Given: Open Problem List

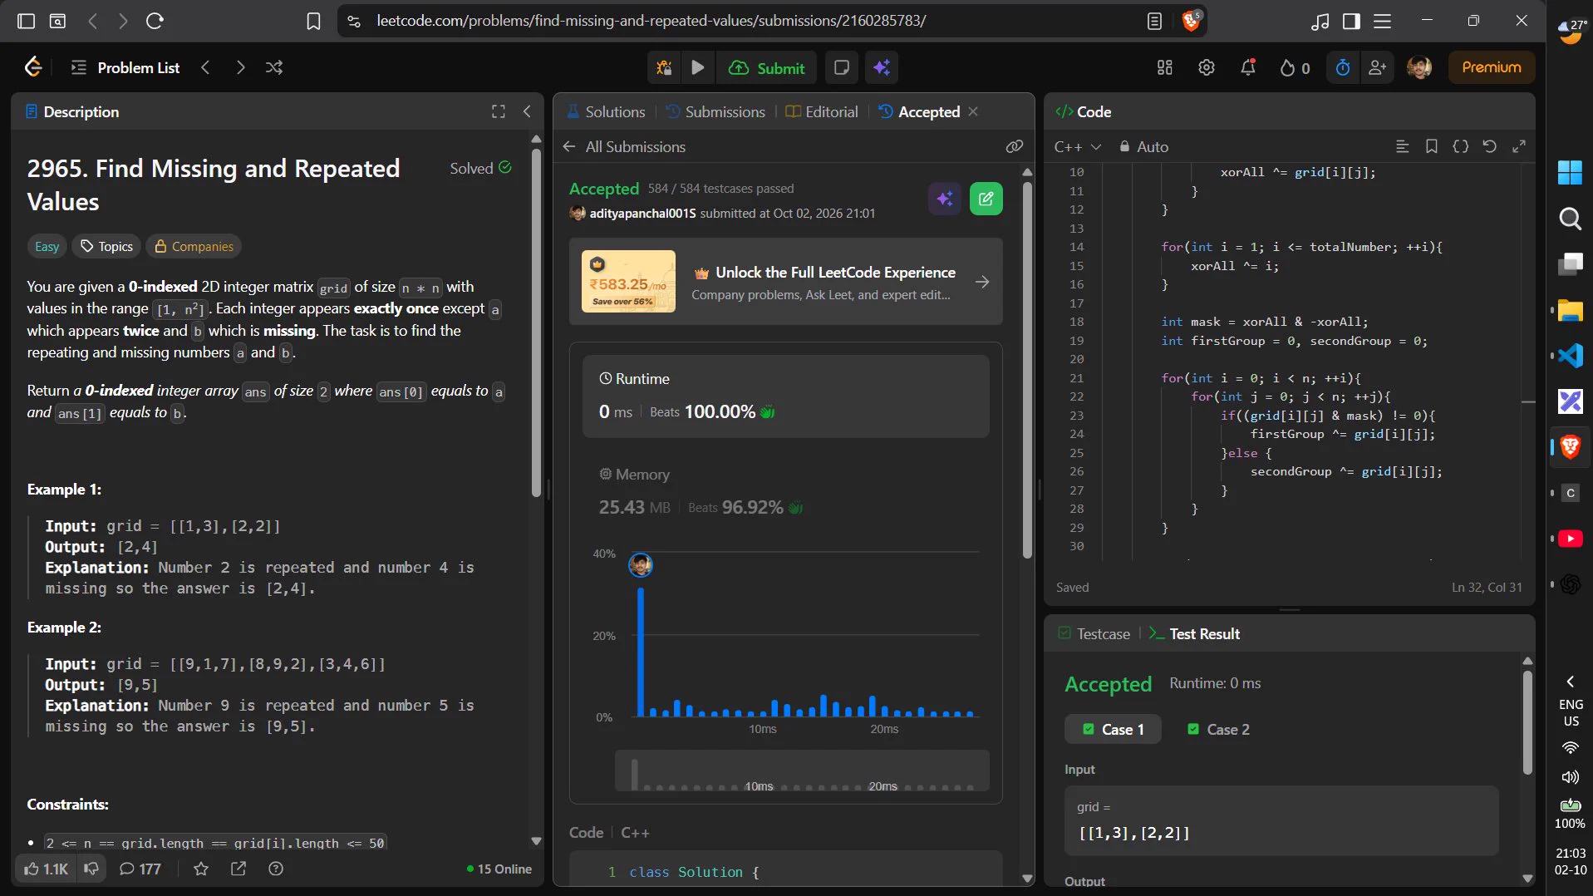Looking at the screenshot, I should pos(125,67).
